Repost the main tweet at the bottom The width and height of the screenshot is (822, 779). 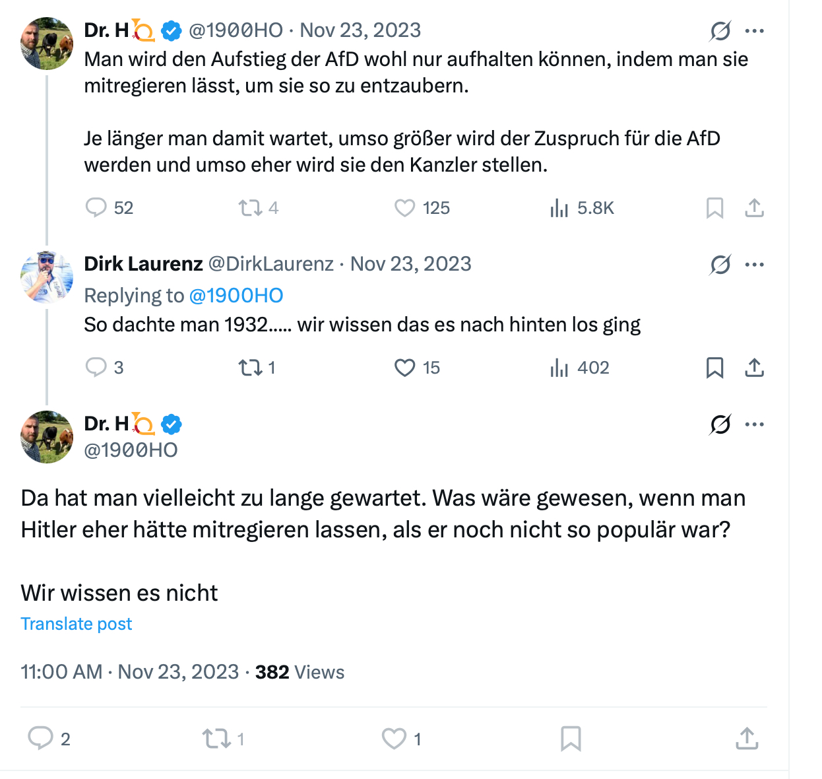click(216, 738)
